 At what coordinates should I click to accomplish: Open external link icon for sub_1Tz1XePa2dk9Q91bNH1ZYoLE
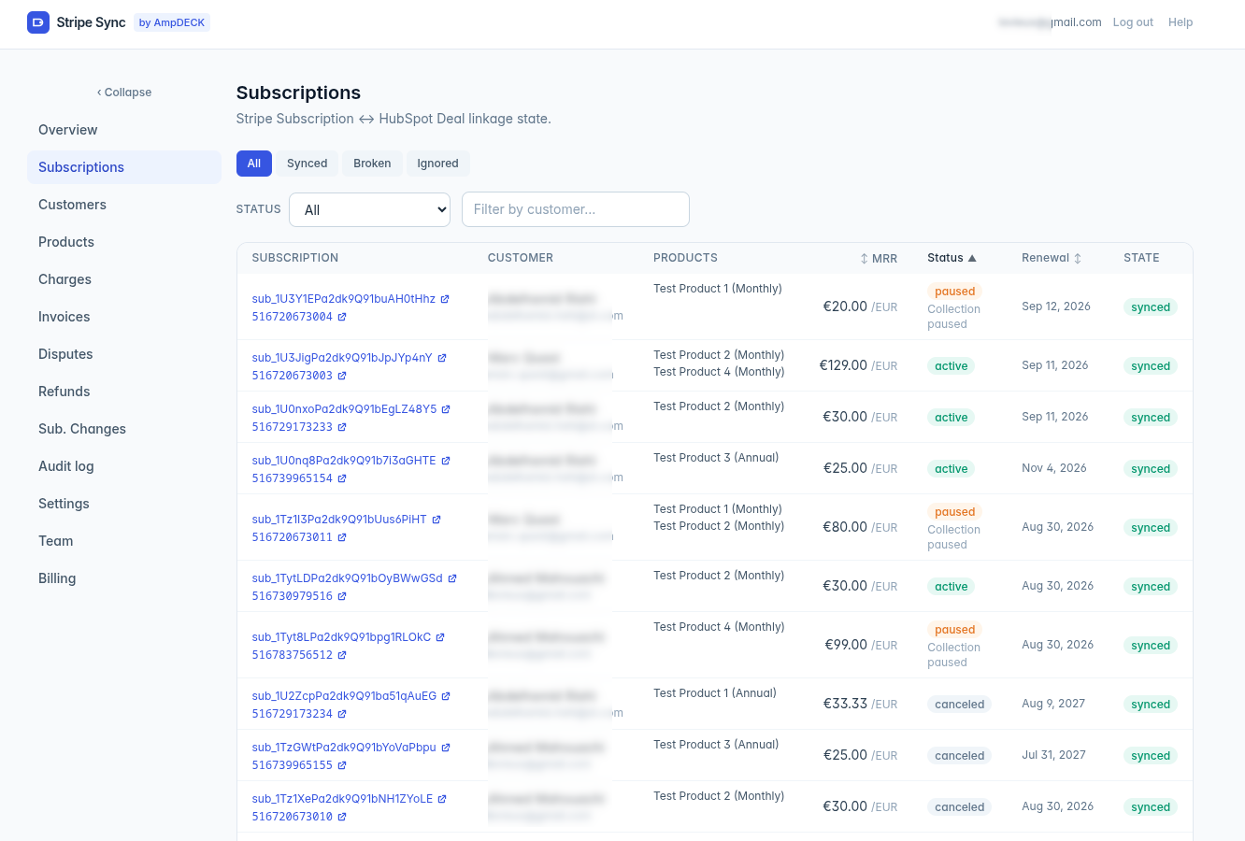[442, 799]
